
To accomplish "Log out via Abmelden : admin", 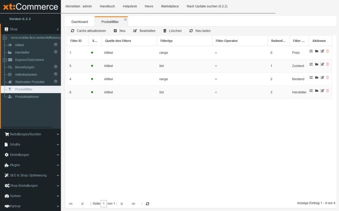I will [79, 6].
